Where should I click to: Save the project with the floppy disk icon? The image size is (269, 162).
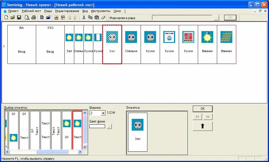(x=19, y=17)
